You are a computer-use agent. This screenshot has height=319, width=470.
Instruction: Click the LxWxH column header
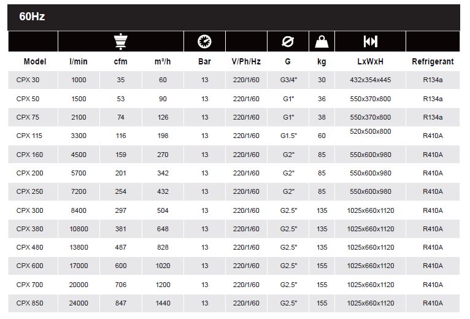[x=370, y=61]
